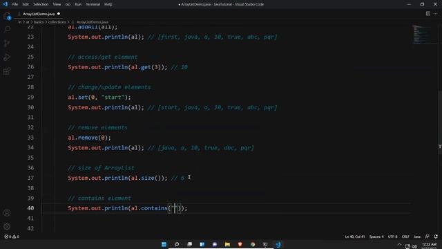Open the Selection menu
Screen dimensions: 442x249
[41, 4]
